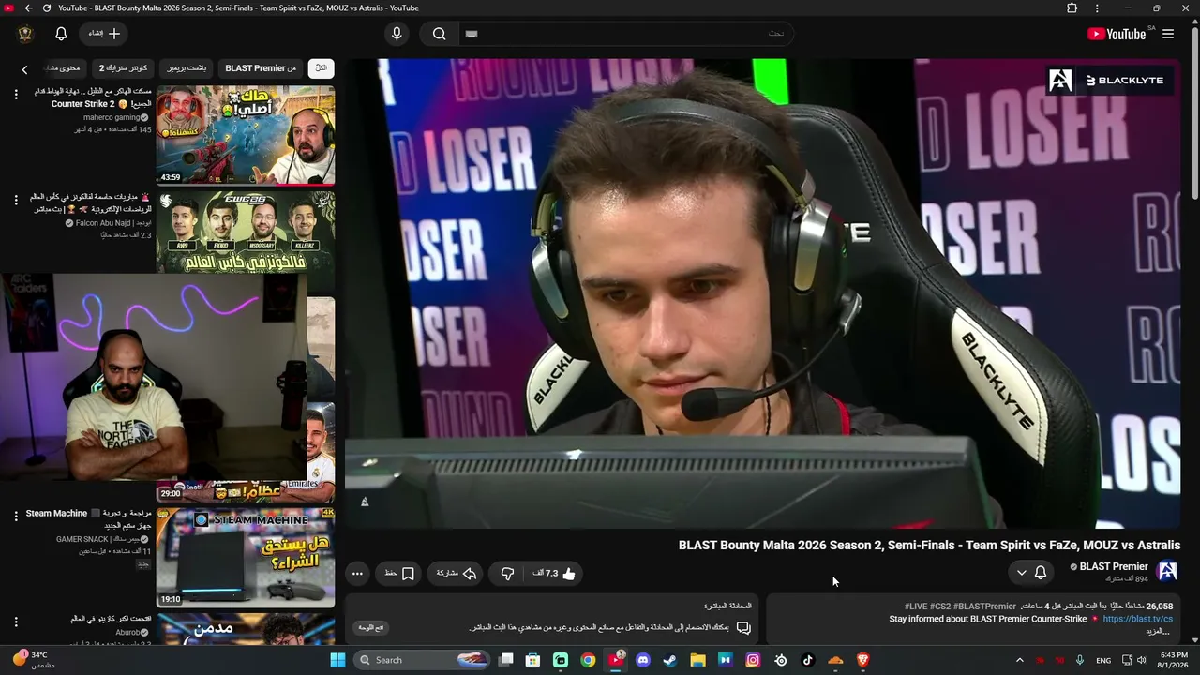Go back with the browser back arrow
Image resolution: width=1200 pixels, height=675 pixels.
click(x=28, y=8)
